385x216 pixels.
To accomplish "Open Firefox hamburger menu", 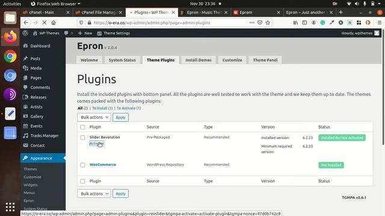I will click(380, 23).
